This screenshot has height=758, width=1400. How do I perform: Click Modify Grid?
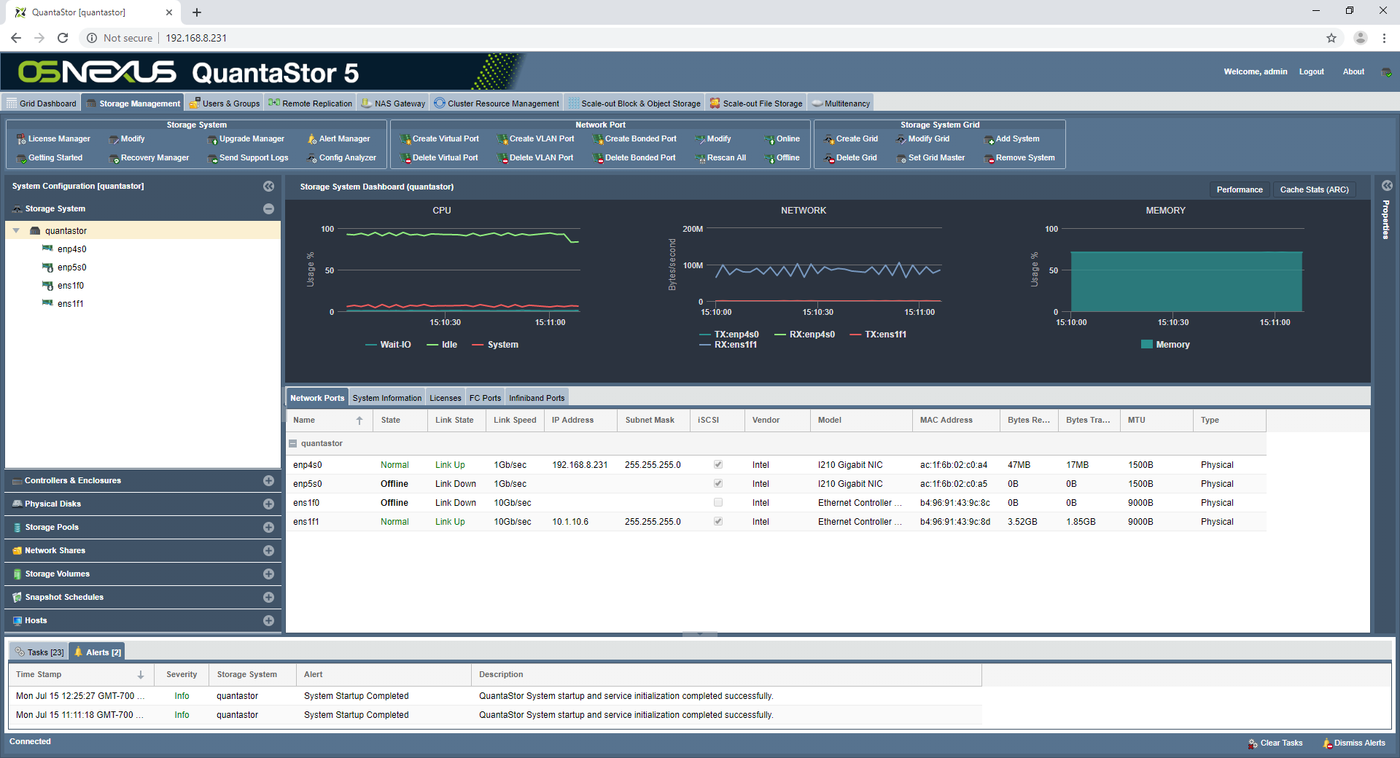923,138
